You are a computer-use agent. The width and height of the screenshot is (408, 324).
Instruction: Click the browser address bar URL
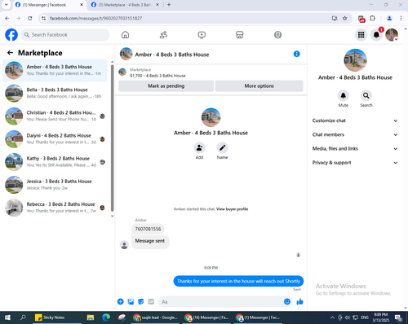pos(95,18)
